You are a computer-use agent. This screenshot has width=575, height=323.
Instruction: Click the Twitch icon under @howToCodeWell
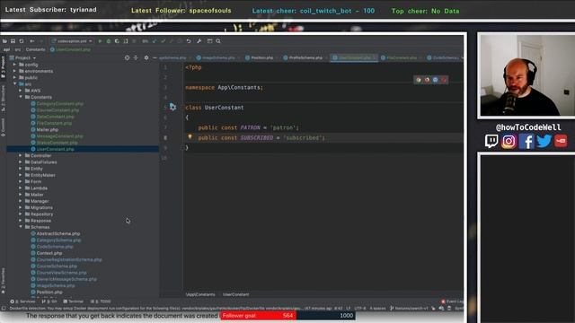(x=491, y=141)
